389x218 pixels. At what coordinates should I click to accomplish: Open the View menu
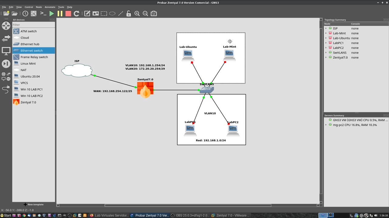[19, 7]
